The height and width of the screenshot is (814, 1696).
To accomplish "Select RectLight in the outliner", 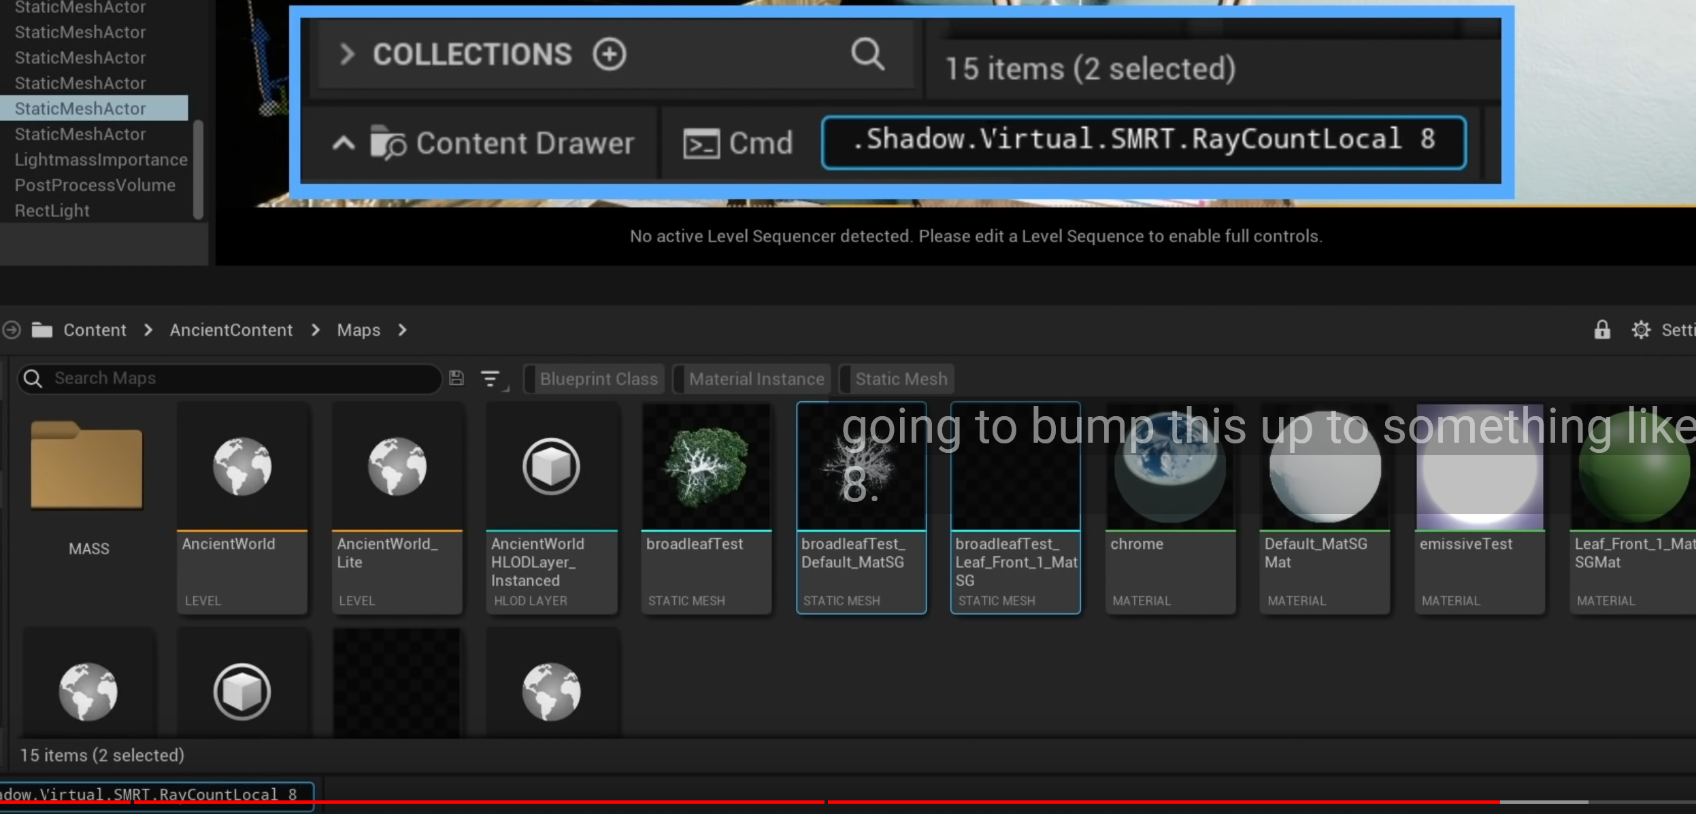I will [52, 210].
